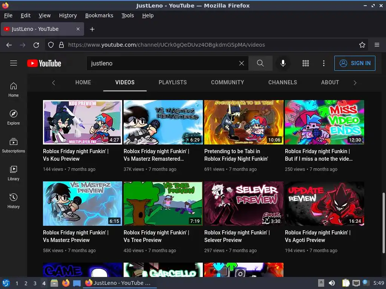Close the JustLeno - YouTube tab
386x289 pixels.
(78, 29)
